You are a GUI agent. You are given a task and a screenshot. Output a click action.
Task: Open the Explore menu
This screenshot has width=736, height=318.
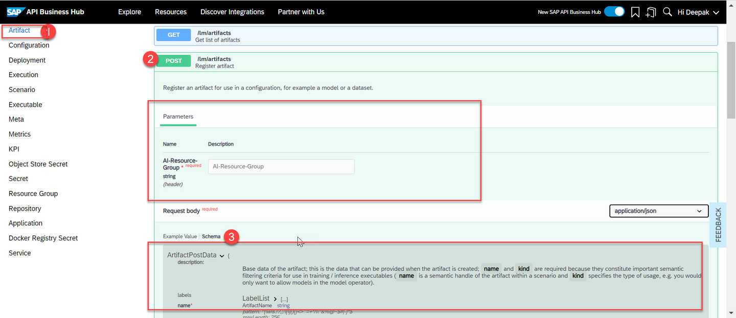point(129,12)
